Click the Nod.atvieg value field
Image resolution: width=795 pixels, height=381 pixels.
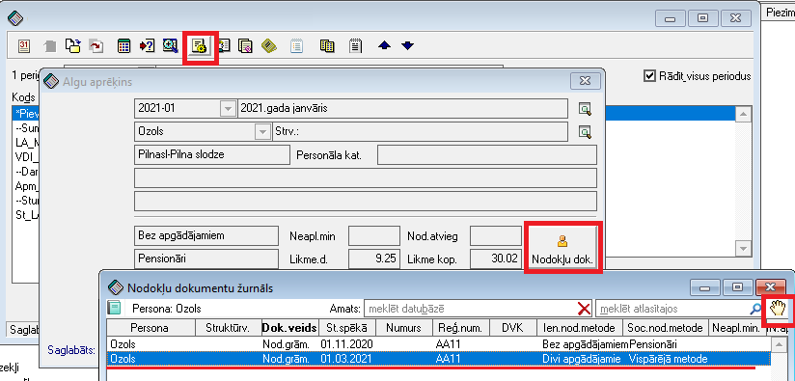pos(495,235)
